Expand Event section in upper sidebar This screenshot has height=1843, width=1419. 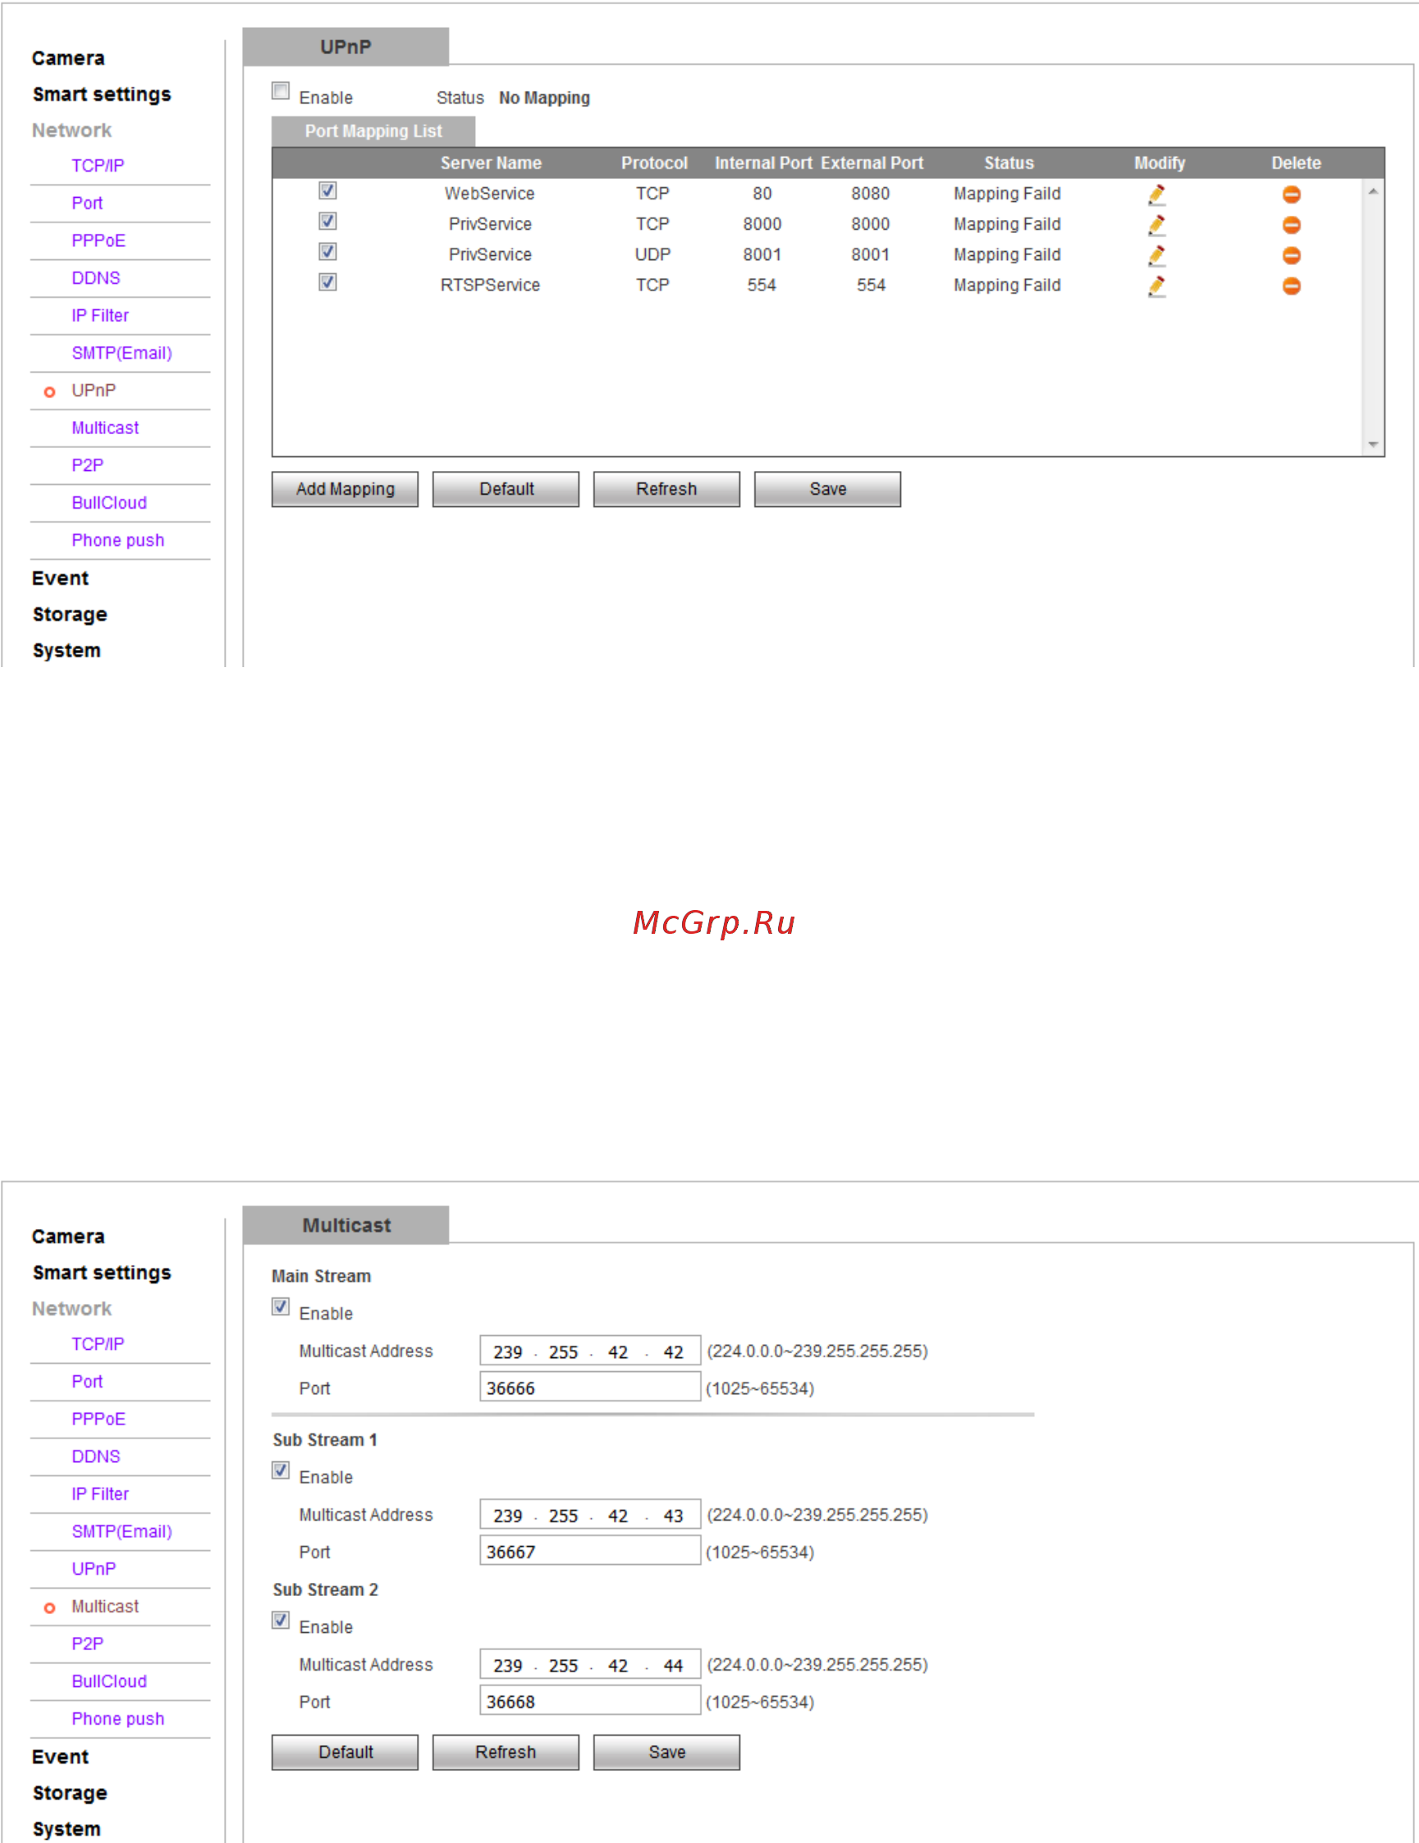pos(60,579)
